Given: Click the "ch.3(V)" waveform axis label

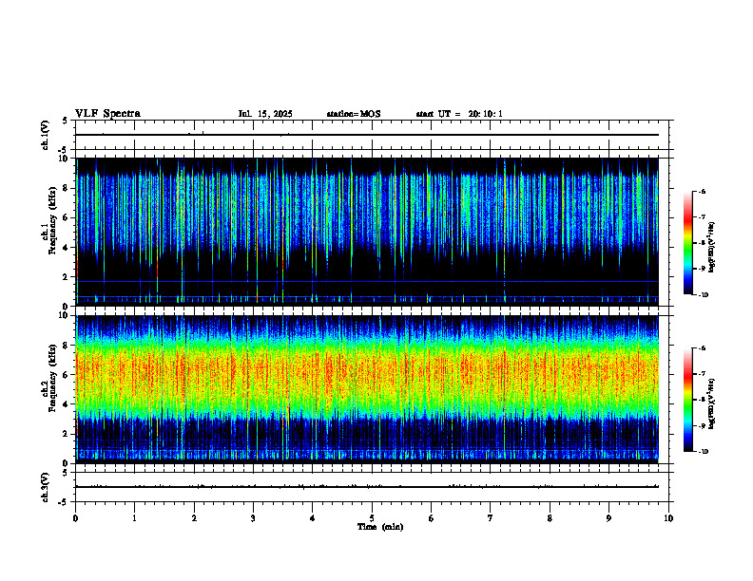Looking at the screenshot, I should point(46,487).
